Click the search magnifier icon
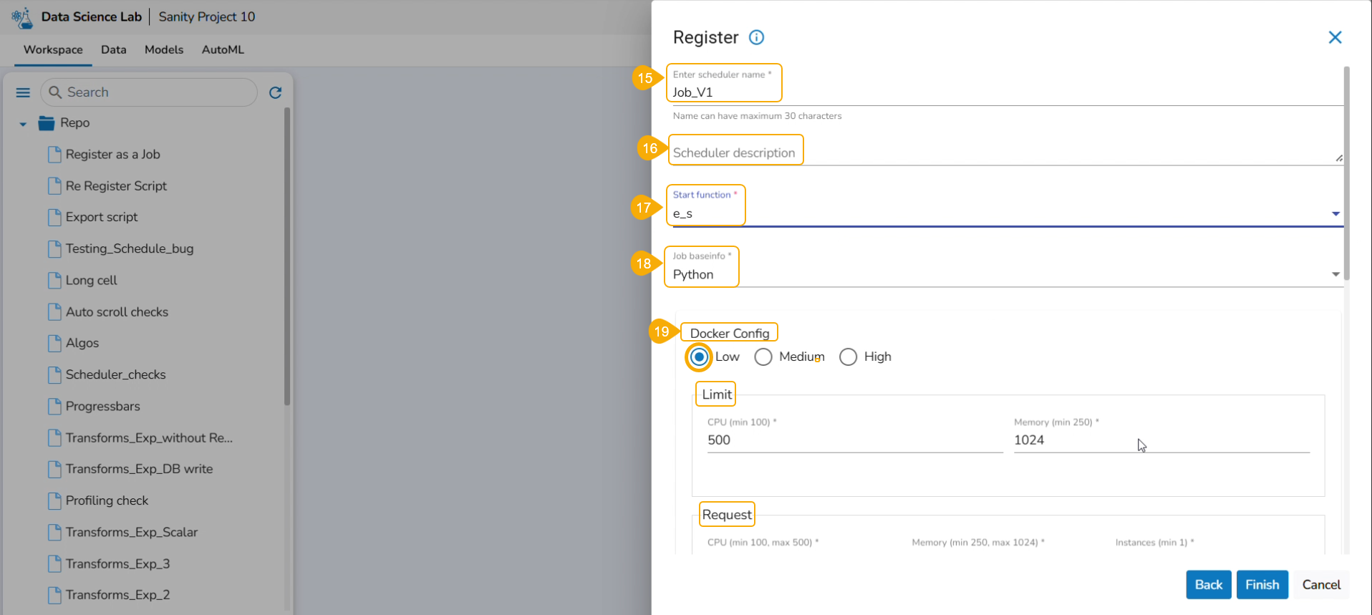 [55, 92]
